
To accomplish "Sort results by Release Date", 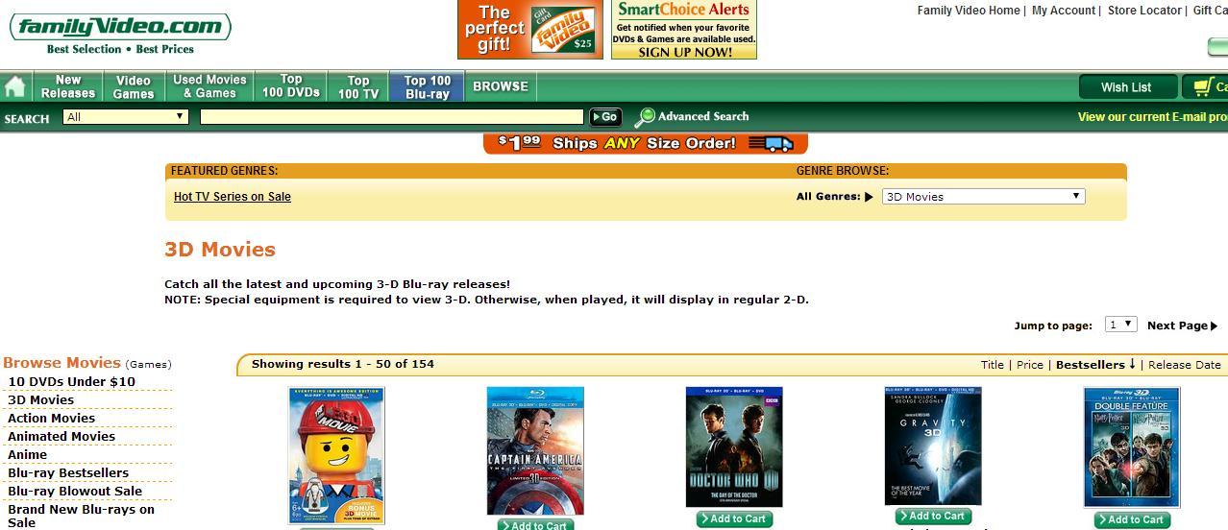I will point(1185,365).
